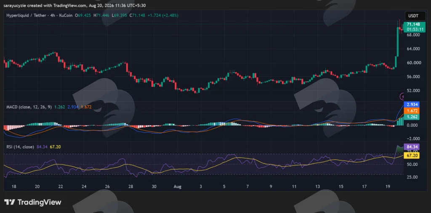Click the H71.446 high value in header
The height and width of the screenshot is (213, 431).
point(102,16)
